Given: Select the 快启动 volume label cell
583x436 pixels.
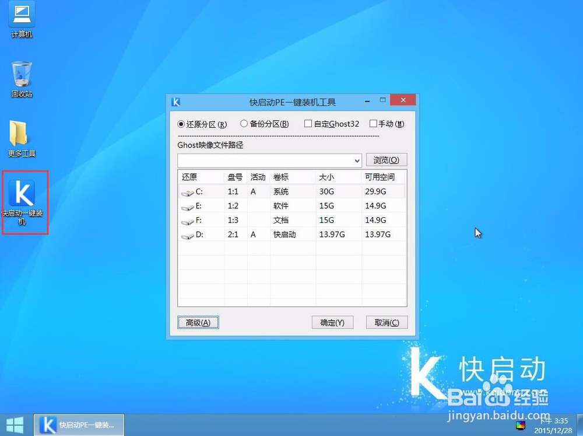Looking at the screenshot, I should pos(285,234).
